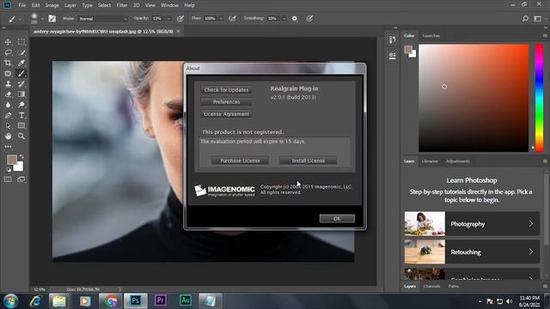Expand the Retouching tutorials chevron
550x309 pixels.
[x=531, y=251]
